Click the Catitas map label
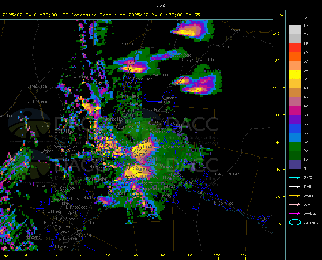The height and width of the screenshot is (260, 322). tap(204, 193)
